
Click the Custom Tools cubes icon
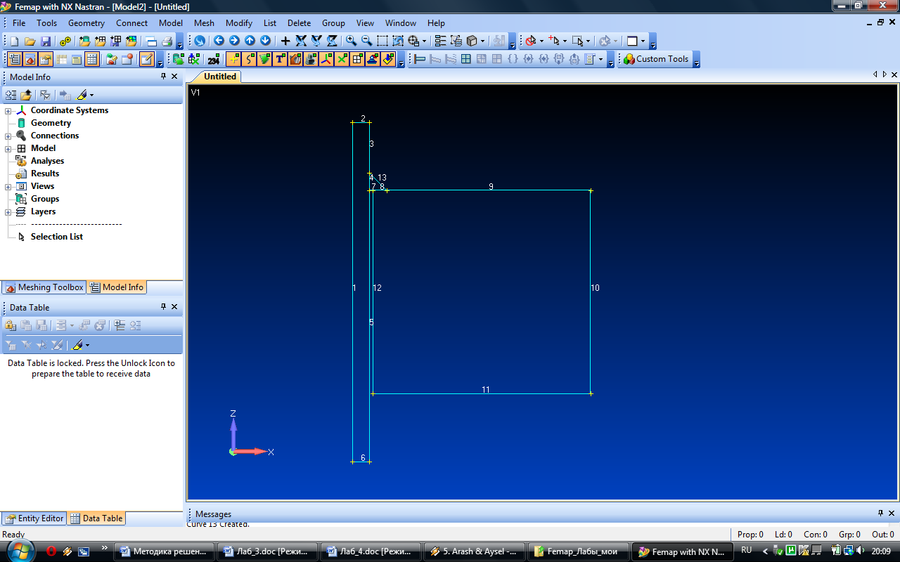[x=629, y=60]
